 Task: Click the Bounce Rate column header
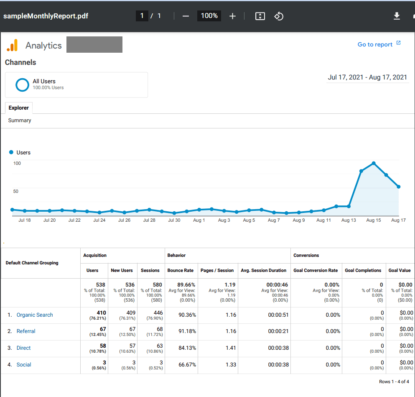(x=181, y=270)
